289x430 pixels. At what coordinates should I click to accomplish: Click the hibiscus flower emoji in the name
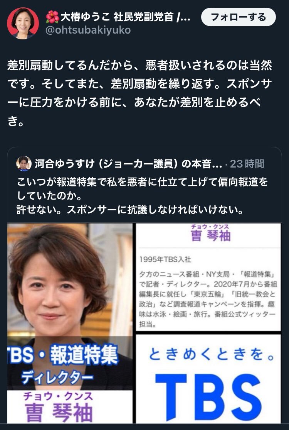[52, 17]
